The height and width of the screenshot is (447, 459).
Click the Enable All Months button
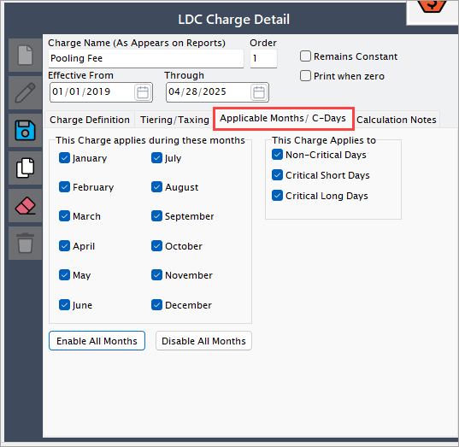[x=97, y=341]
